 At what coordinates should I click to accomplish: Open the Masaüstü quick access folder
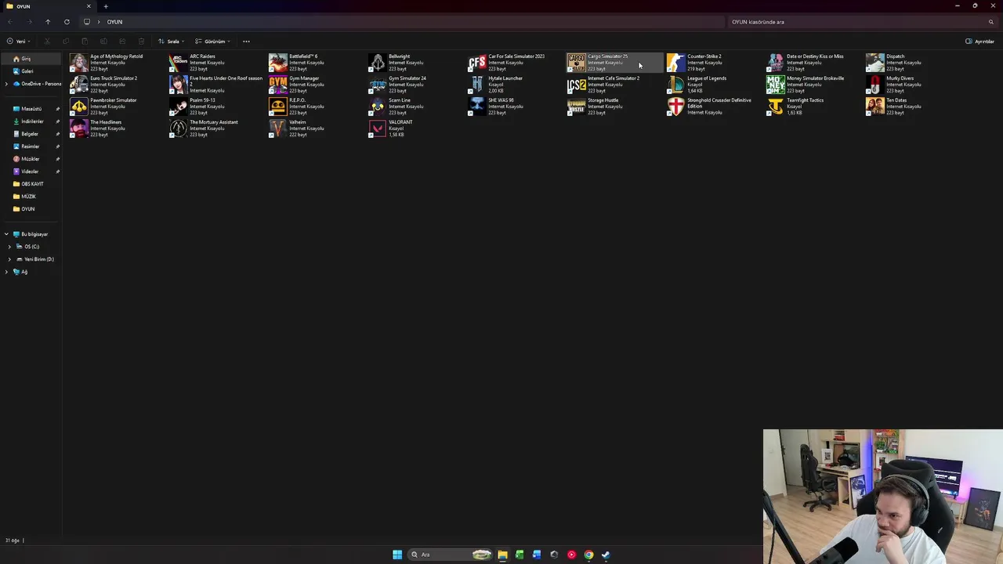pos(31,109)
